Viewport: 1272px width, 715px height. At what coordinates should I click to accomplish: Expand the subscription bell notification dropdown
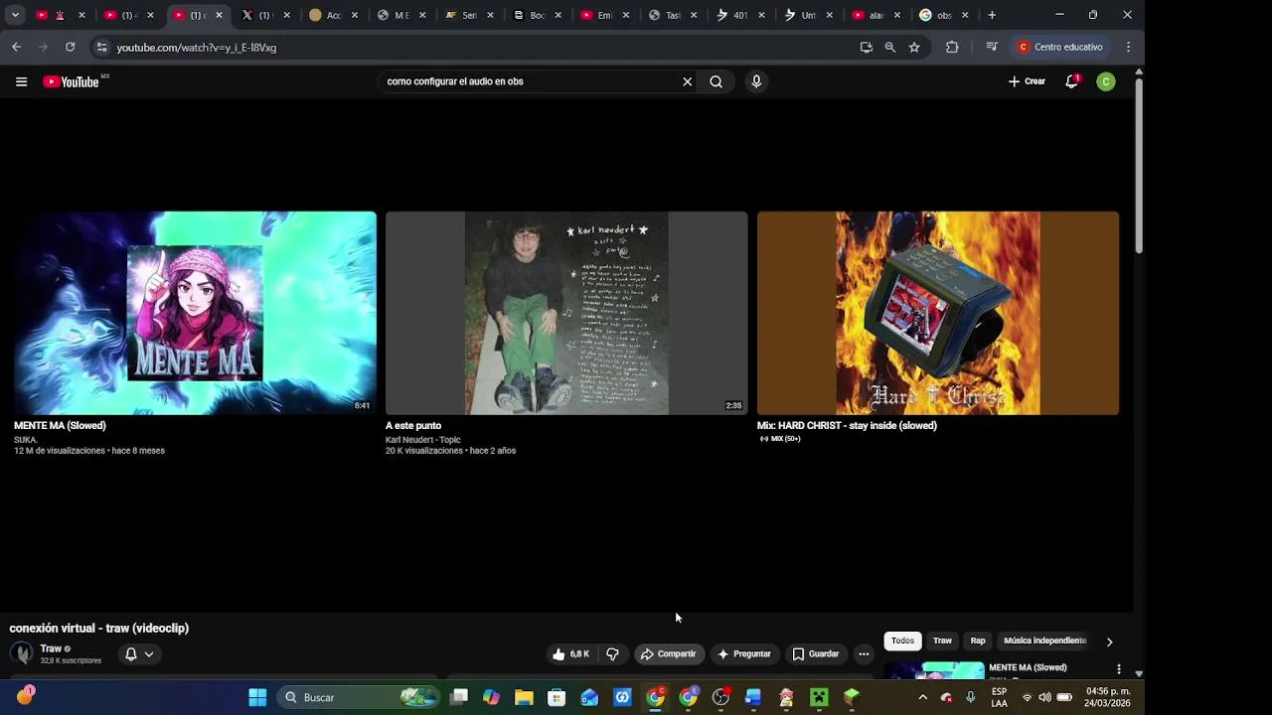139,654
